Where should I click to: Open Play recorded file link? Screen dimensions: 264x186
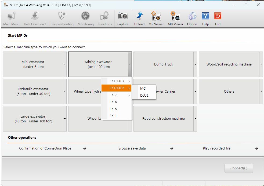coord(216,148)
